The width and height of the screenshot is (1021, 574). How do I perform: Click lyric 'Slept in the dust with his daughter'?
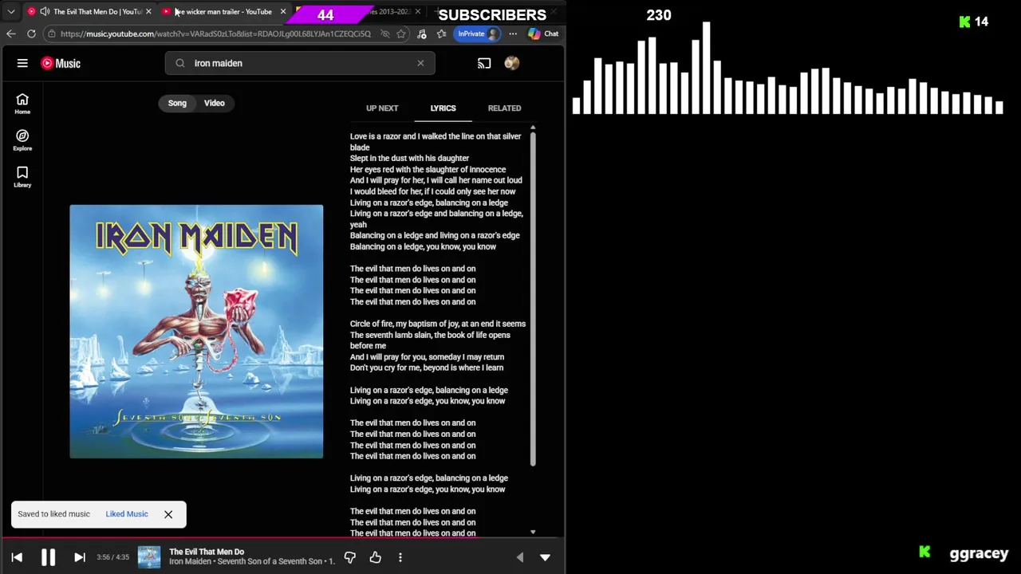pos(409,158)
